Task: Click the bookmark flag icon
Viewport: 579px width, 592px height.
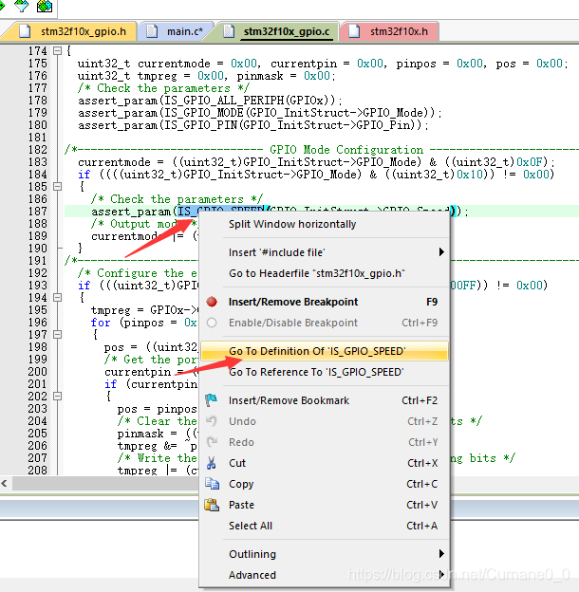Action: (211, 399)
